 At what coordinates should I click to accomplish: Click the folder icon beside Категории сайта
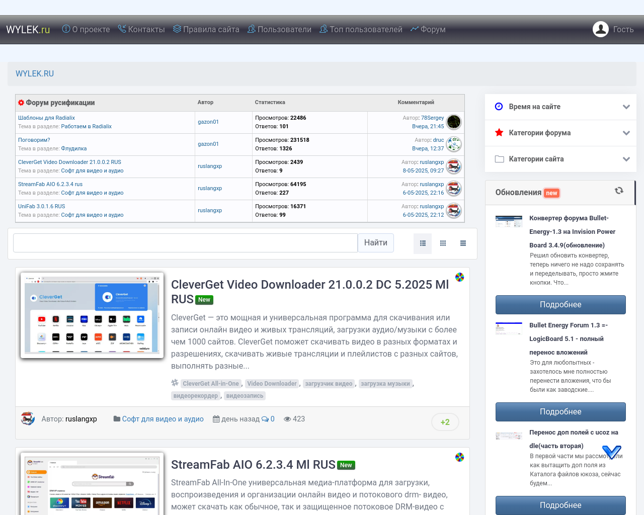pos(500,159)
